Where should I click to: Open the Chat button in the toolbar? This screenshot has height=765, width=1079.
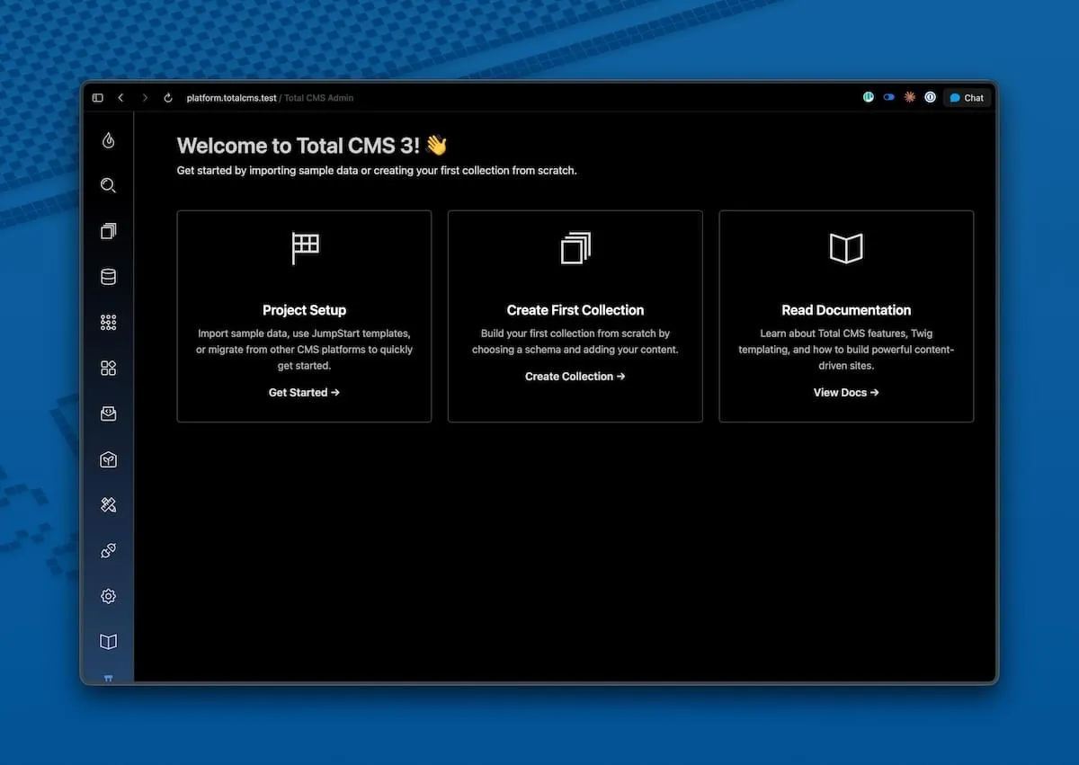click(968, 98)
